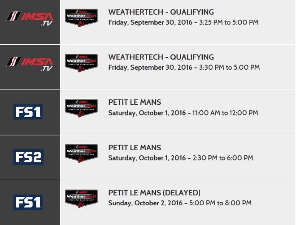296x225 pixels.
Task: Open WeatherTech - Qualifying title at 3:25 PM
Action: coord(161,12)
